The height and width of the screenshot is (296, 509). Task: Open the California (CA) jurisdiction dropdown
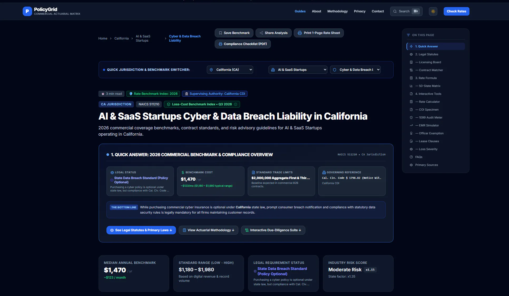click(x=230, y=70)
